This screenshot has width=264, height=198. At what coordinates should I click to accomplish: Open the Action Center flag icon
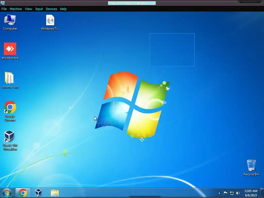tap(225, 193)
